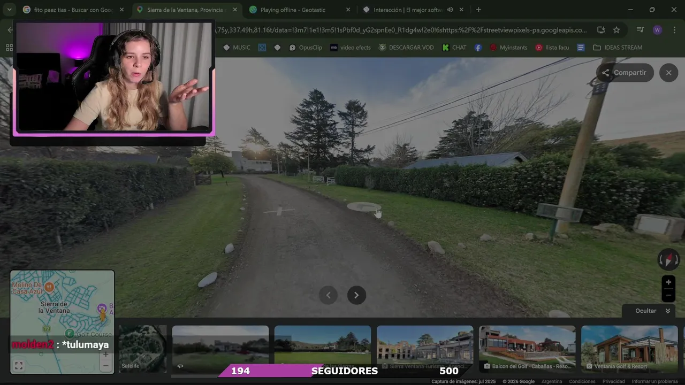Expand the IDEAS STREAM bookmark folder
This screenshot has width=685, height=385.
618,48
